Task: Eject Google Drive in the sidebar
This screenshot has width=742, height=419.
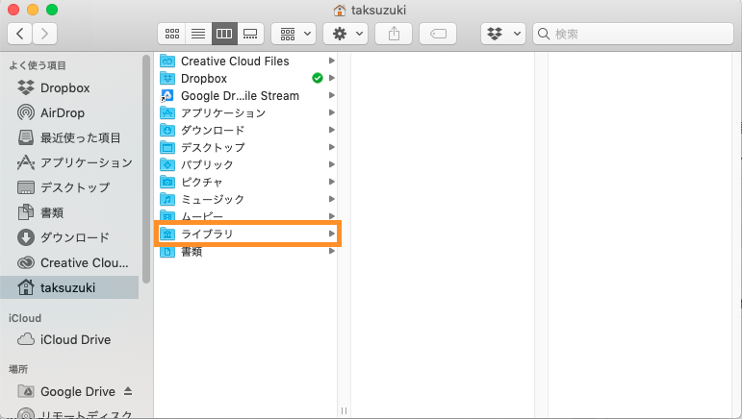Action: (128, 391)
